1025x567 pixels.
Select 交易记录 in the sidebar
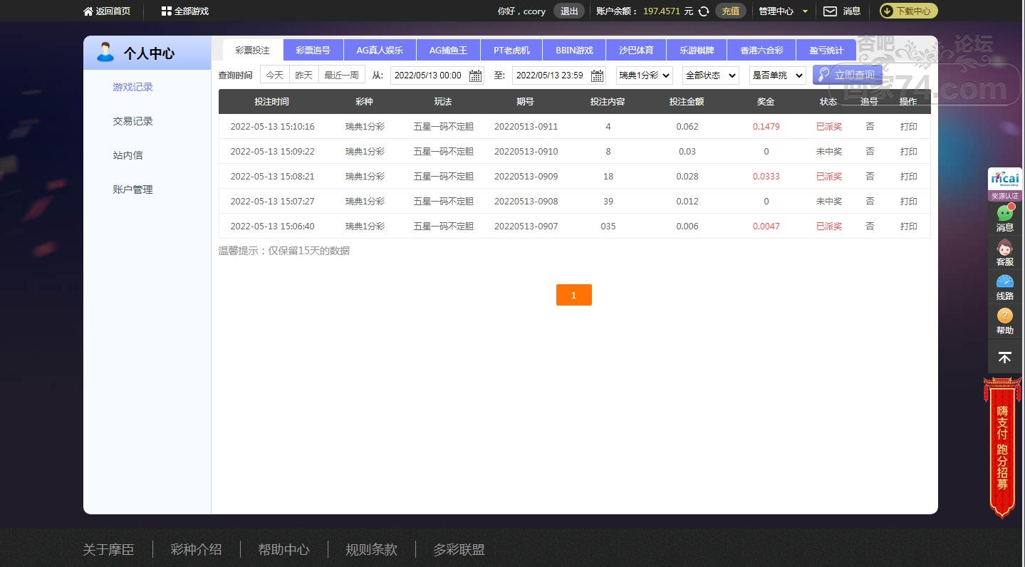[132, 121]
